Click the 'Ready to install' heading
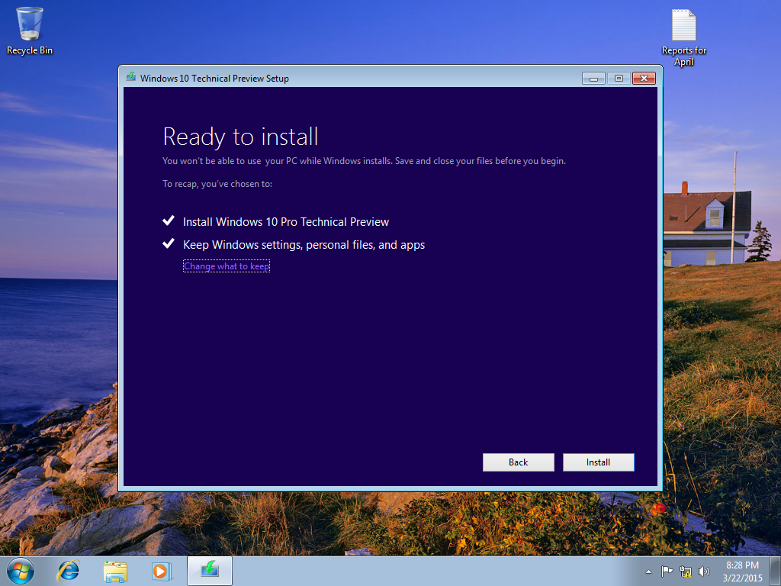The height and width of the screenshot is (586, 781). click(240, 137)
